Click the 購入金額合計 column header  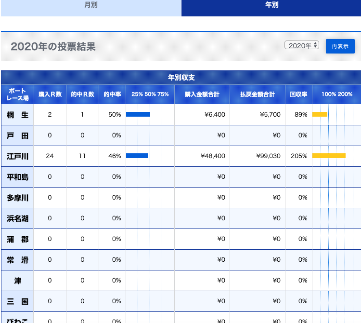pos(202,94)
